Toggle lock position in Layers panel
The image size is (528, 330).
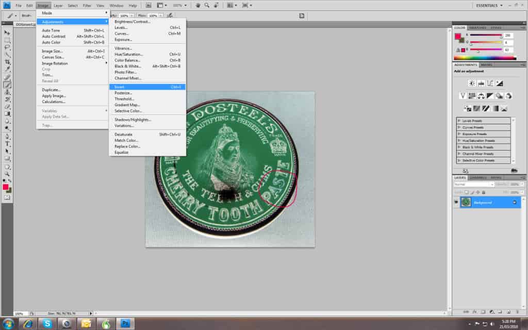[478, 192]
